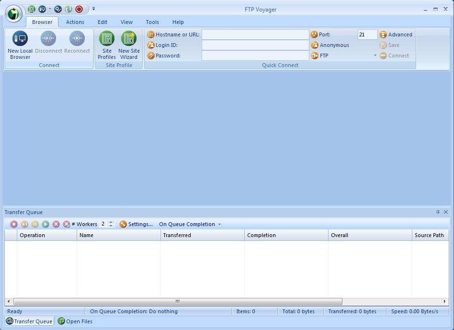
Task: Click the green site profiles quick-access icon
Action: 32,9
